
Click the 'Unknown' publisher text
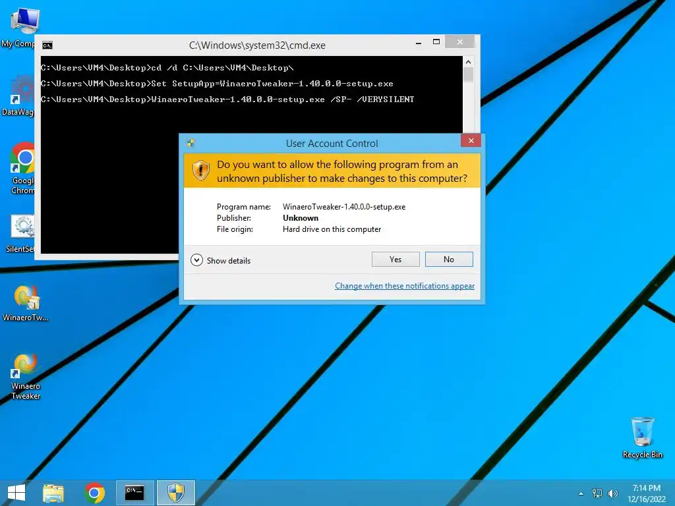coord(301,218)
